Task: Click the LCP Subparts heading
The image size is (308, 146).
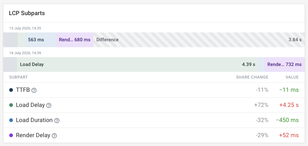Action: tap(27, 13)
